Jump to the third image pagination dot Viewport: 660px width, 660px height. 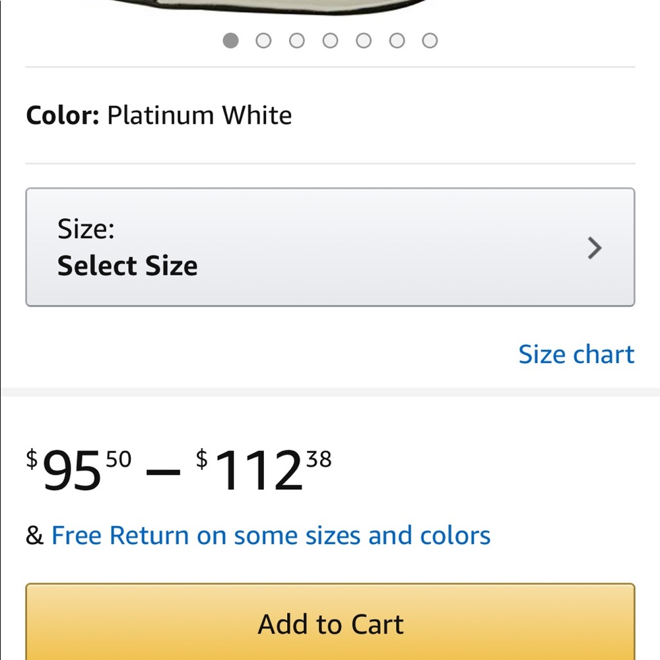297,41
